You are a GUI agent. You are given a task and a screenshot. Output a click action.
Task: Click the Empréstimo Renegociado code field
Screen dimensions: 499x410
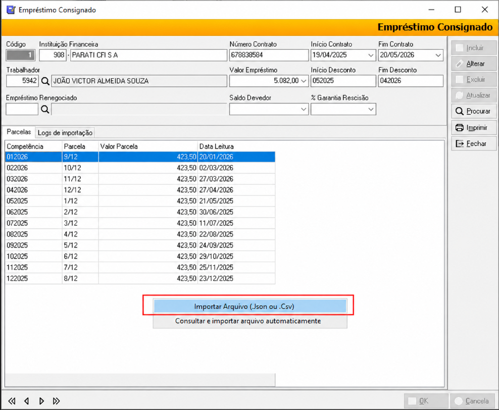click(x=22, y=110)
